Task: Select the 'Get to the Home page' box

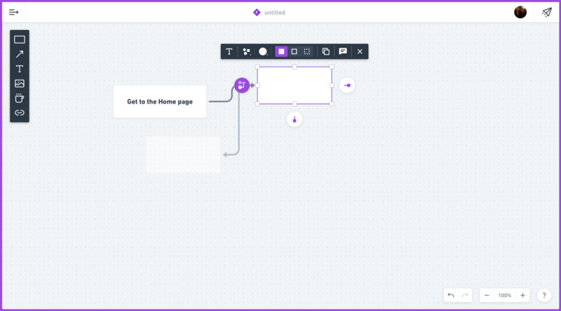Action: (x=160, y=102)
